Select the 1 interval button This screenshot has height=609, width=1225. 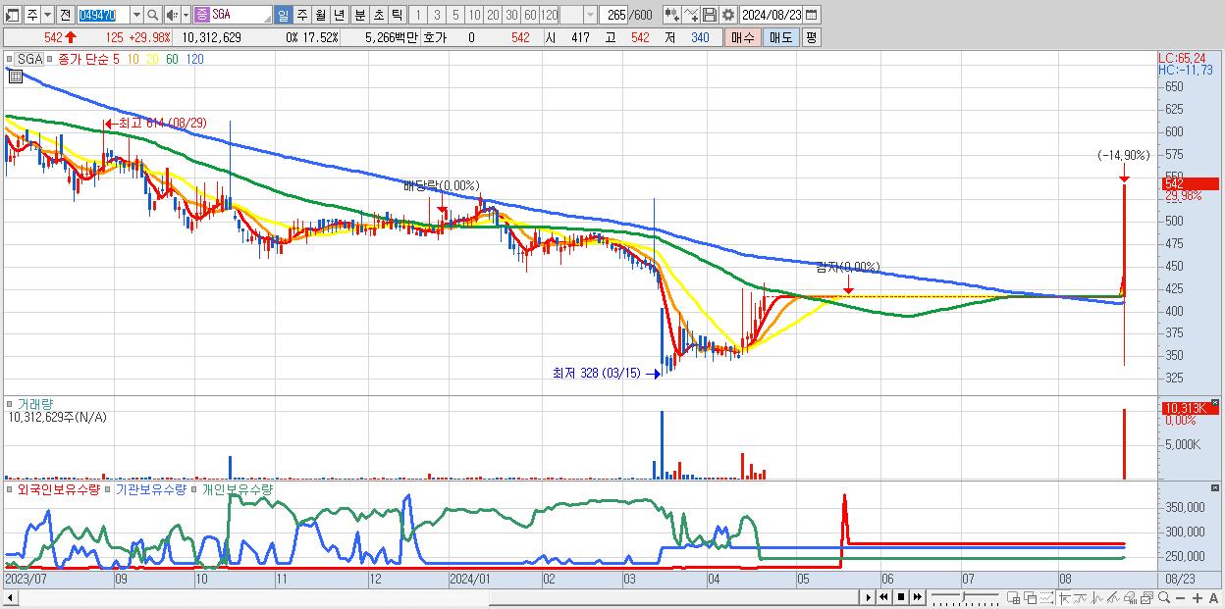pos(417,15)
